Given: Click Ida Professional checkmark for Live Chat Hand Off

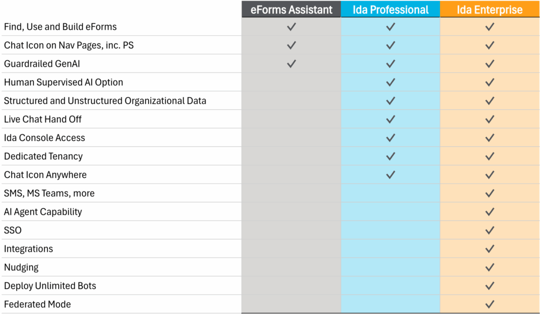Looking at the screenshot, I should click(x=391, y=119).
